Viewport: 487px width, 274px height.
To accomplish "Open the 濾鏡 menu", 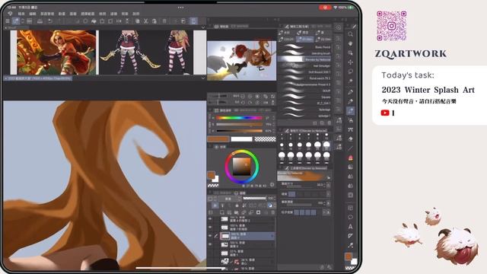I will [x=113, y=14].
